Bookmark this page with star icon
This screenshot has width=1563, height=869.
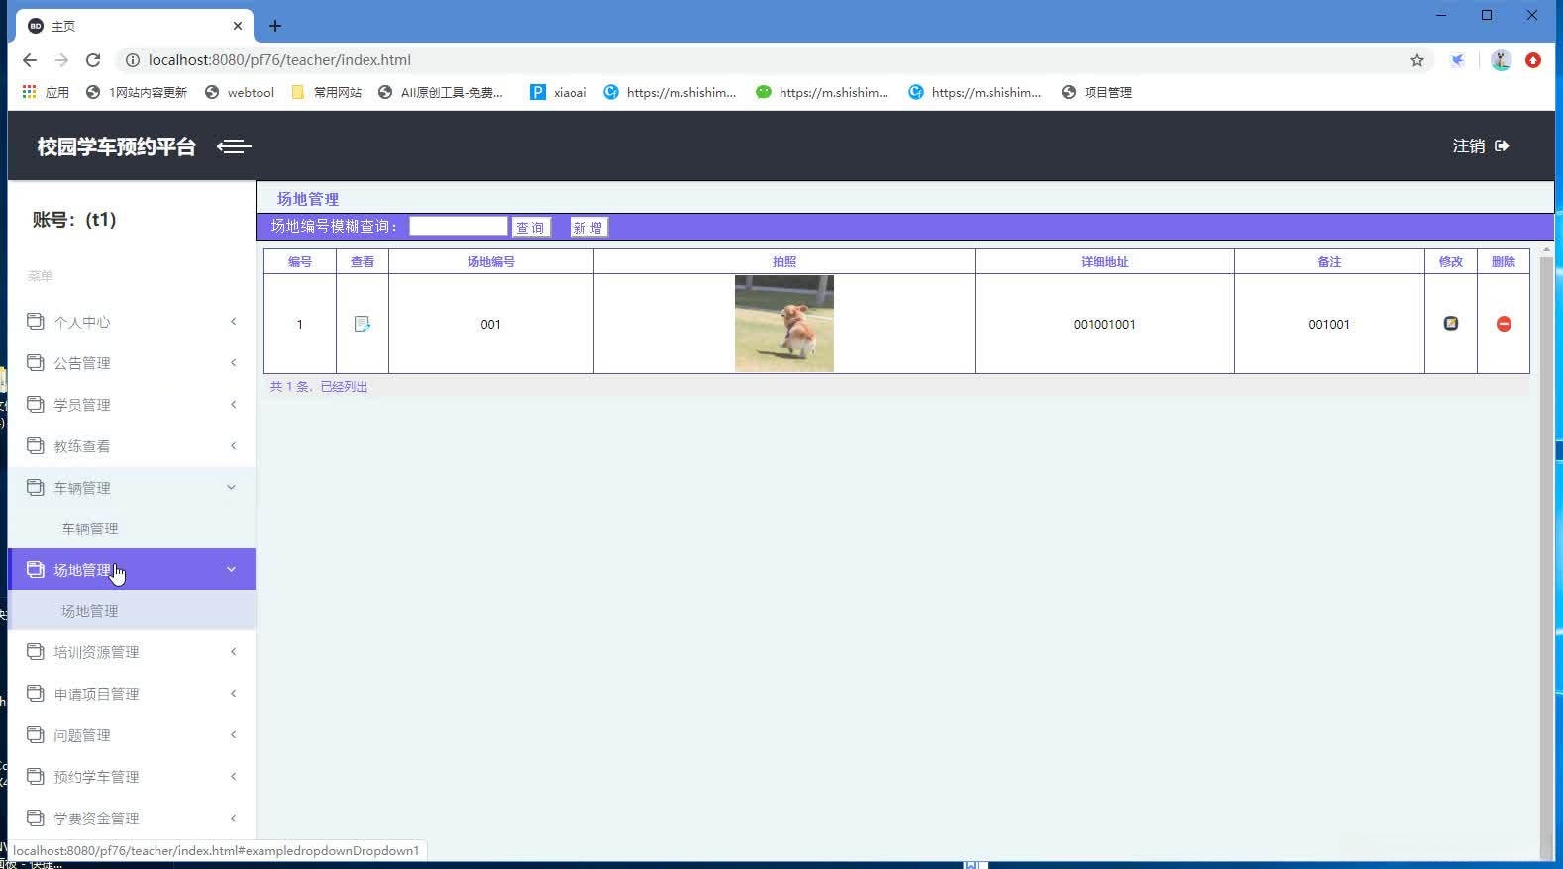(1417, 60)
